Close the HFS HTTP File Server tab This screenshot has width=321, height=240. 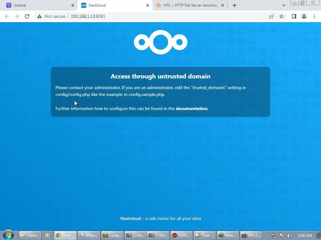click(x=223, y=5)
